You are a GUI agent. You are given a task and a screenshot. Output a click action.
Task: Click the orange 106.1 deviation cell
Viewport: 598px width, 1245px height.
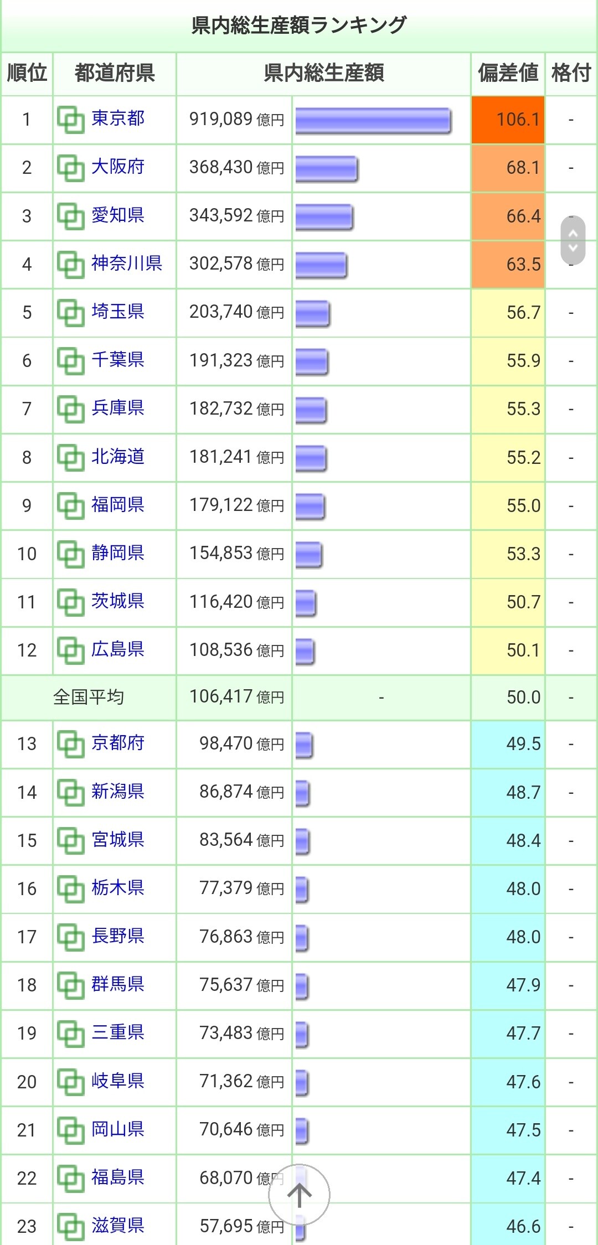[x=508, y=120]
